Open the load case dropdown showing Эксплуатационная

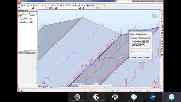click(x=78, y=8)
